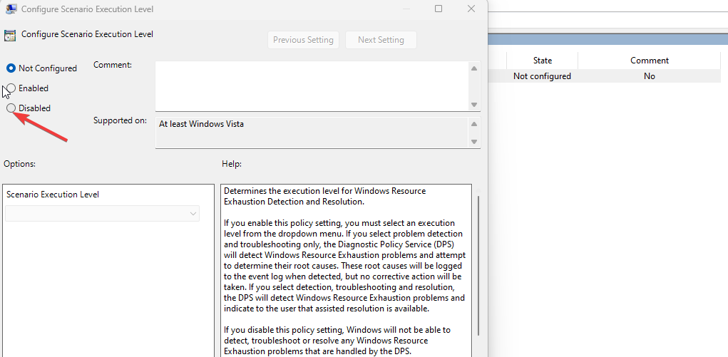Click the Comment column header in background window
728x357 pixels.
(x=649, y=61)
